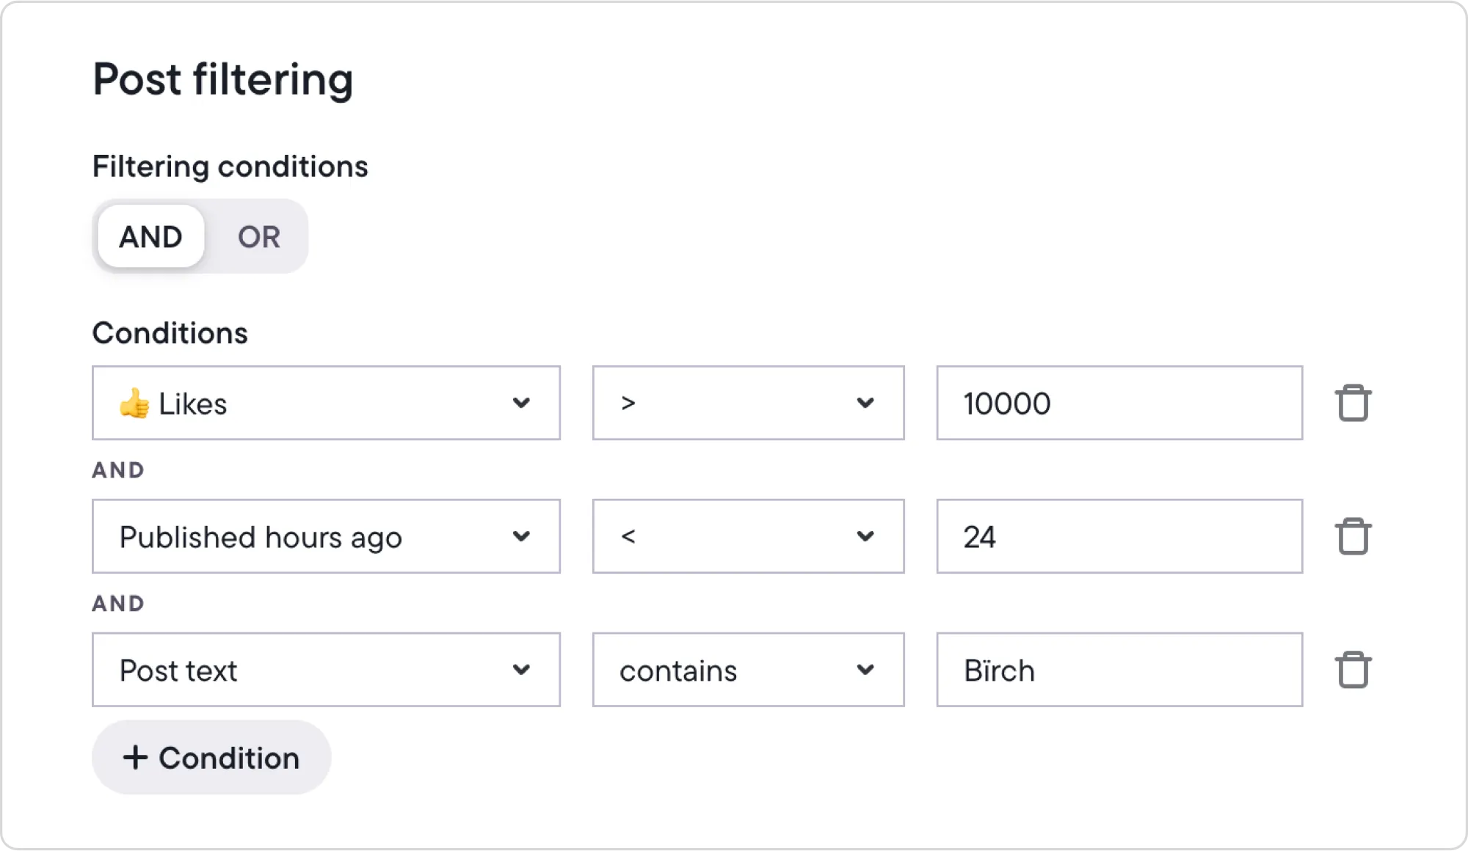Click the chevron on the > operator selector

pyautogui.click(x=865, y=403)
